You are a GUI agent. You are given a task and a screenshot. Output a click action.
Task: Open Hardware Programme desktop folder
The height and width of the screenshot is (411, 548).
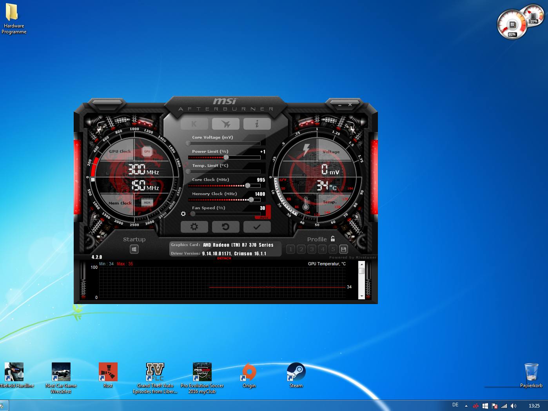[14, 19]
